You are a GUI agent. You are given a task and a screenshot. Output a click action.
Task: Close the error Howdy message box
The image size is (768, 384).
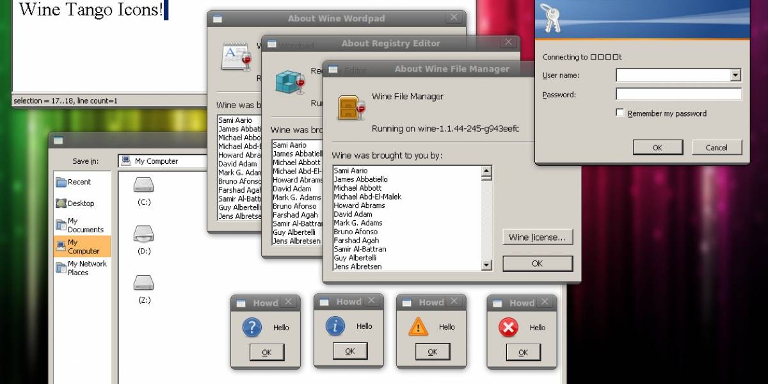(545, 303)
